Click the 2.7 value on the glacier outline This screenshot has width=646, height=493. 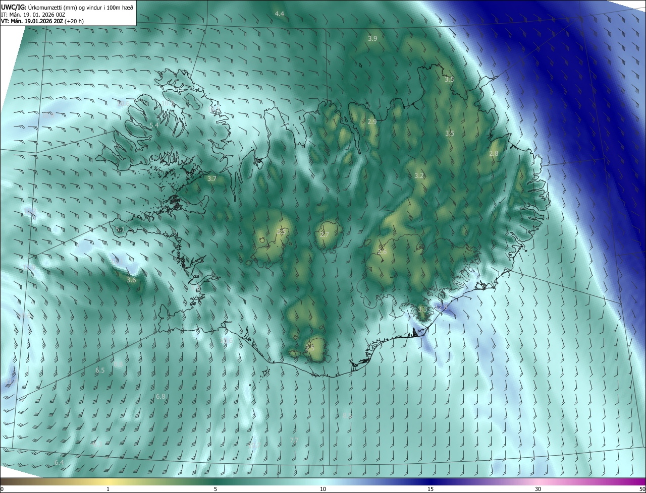tap(325, 235)
